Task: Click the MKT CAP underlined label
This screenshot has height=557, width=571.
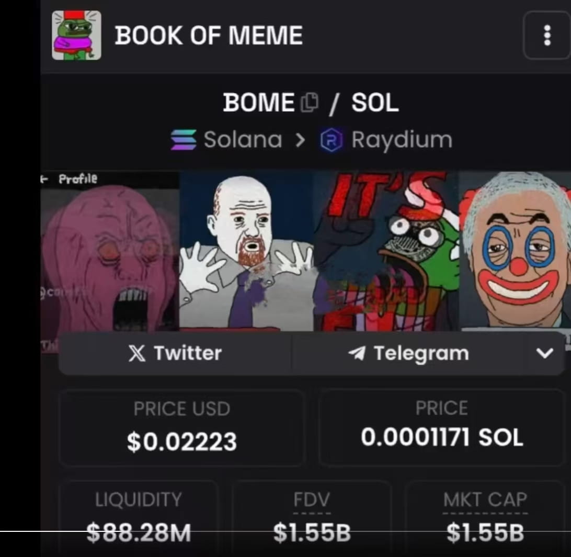Action: click(485, 499)
